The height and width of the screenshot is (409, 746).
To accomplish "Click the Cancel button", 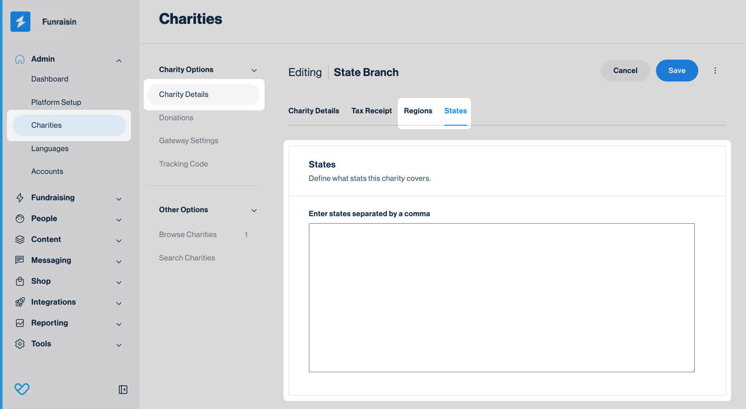I will click(625, 71).
